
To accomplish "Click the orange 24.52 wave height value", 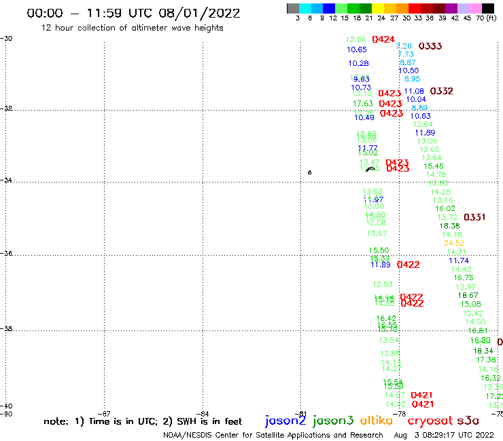I will 454,243.
